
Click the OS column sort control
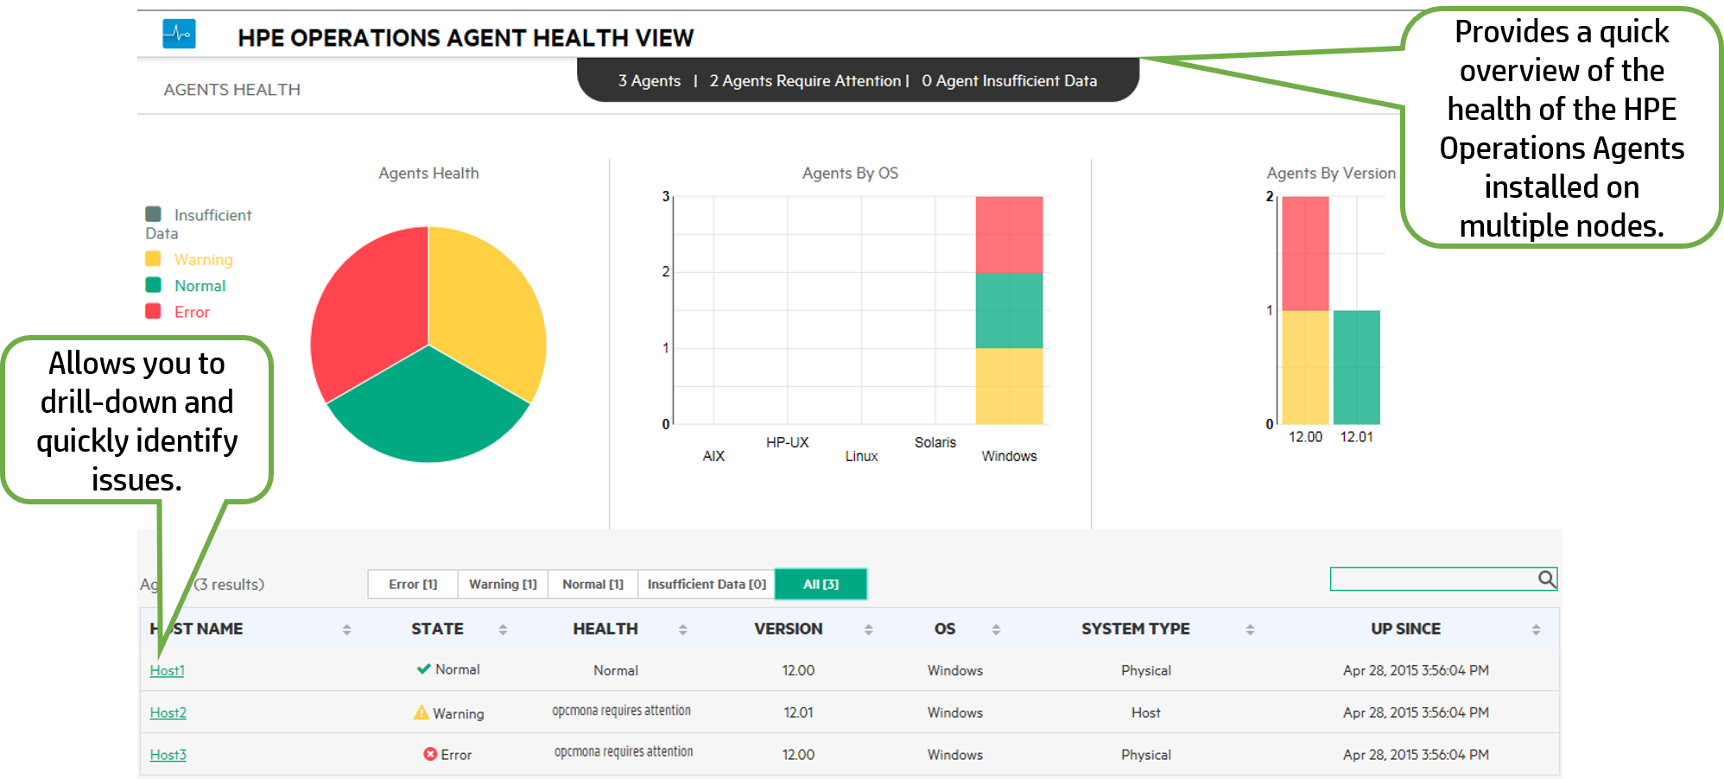[995, 629]
